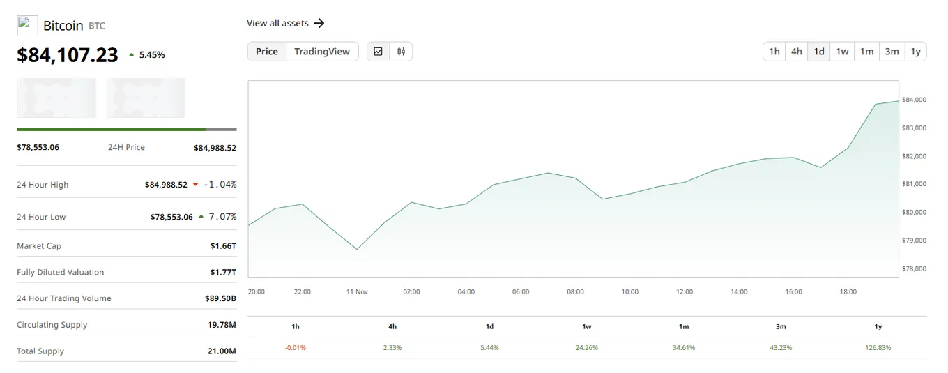
Task: Switch to line chart view icon
Action: (x=378, y=52)
